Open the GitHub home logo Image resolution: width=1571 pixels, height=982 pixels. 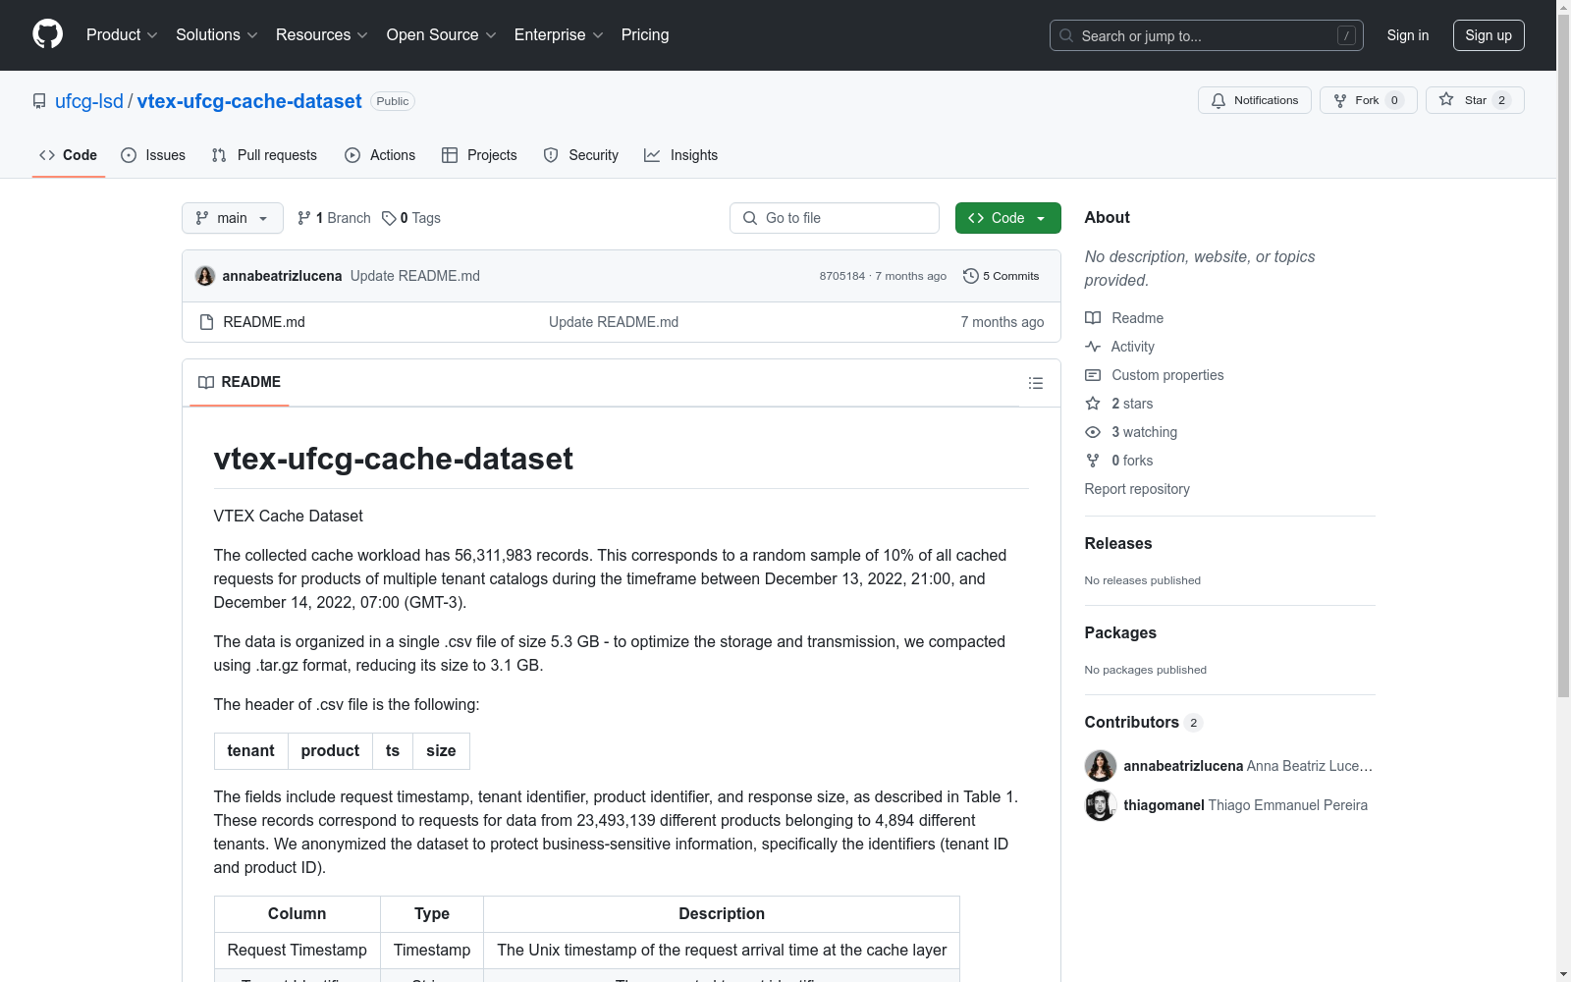coord(47,34)
